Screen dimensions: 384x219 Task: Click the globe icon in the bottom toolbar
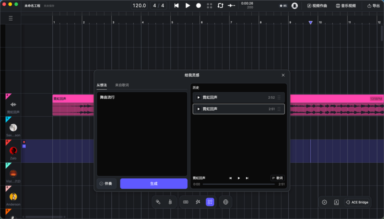coord(225,202)
